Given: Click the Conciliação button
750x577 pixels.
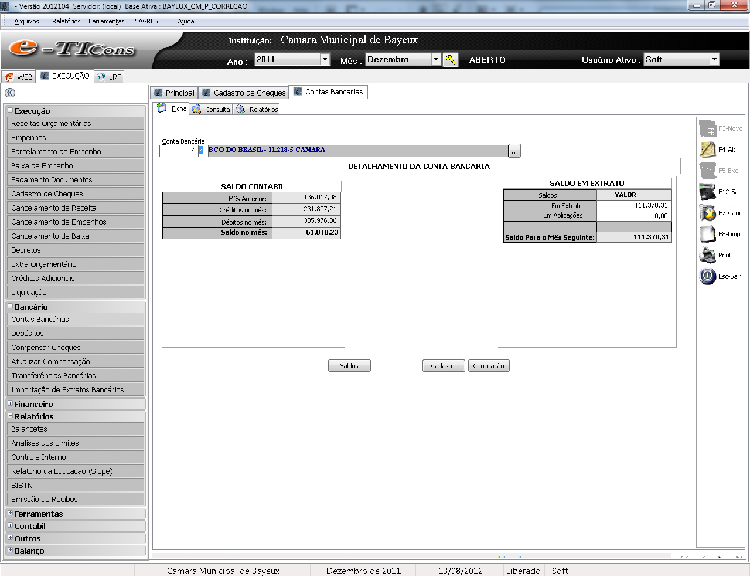Looking at the screenshot, I should tap(489, 366).
